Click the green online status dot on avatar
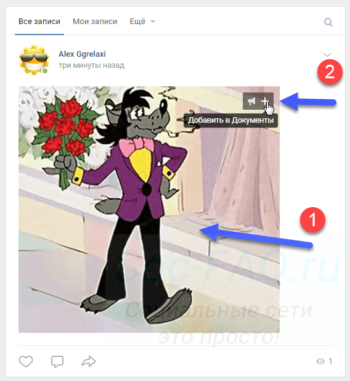Viewport: 350px width, 381px height. coord(45,71)
